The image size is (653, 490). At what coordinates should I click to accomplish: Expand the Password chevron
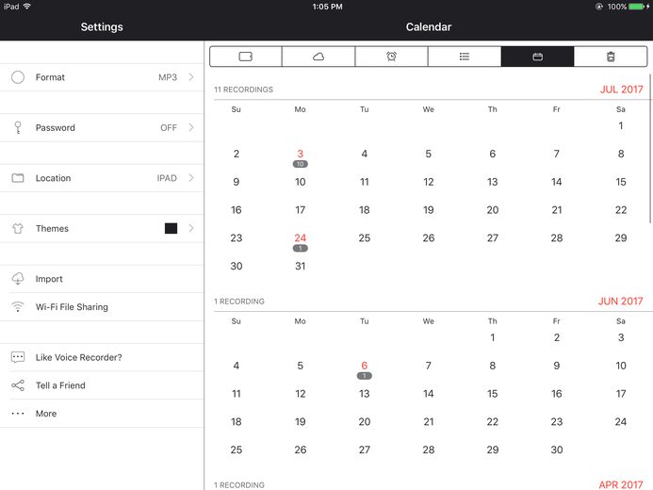(191, 127)
